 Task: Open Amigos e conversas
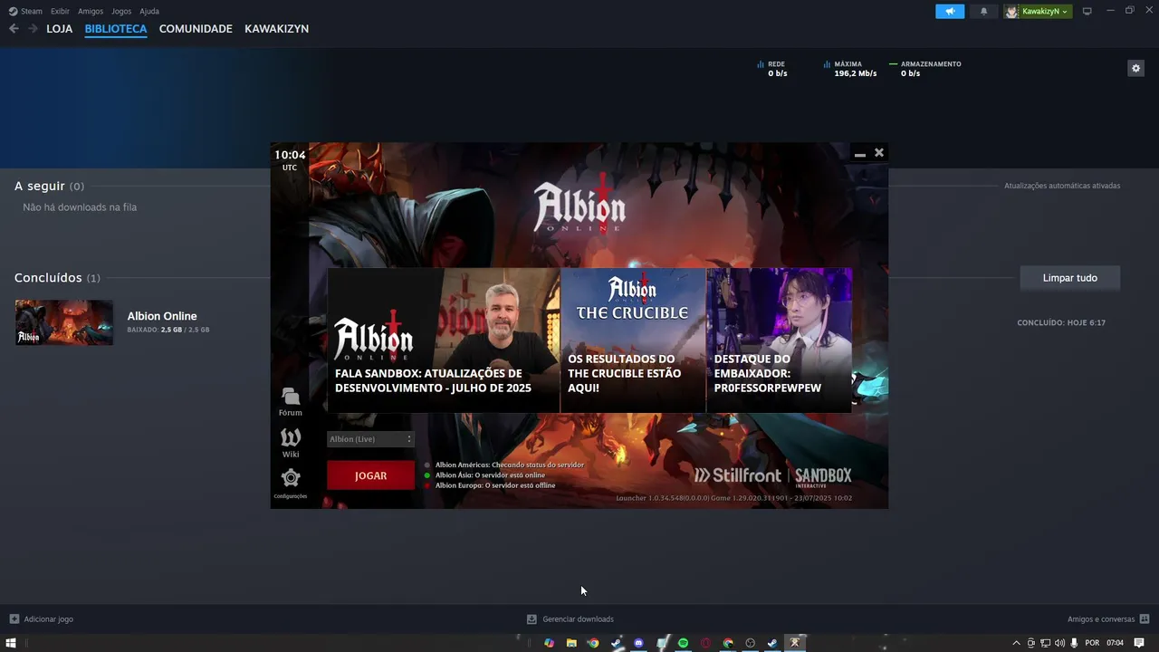coord(1101,619)
